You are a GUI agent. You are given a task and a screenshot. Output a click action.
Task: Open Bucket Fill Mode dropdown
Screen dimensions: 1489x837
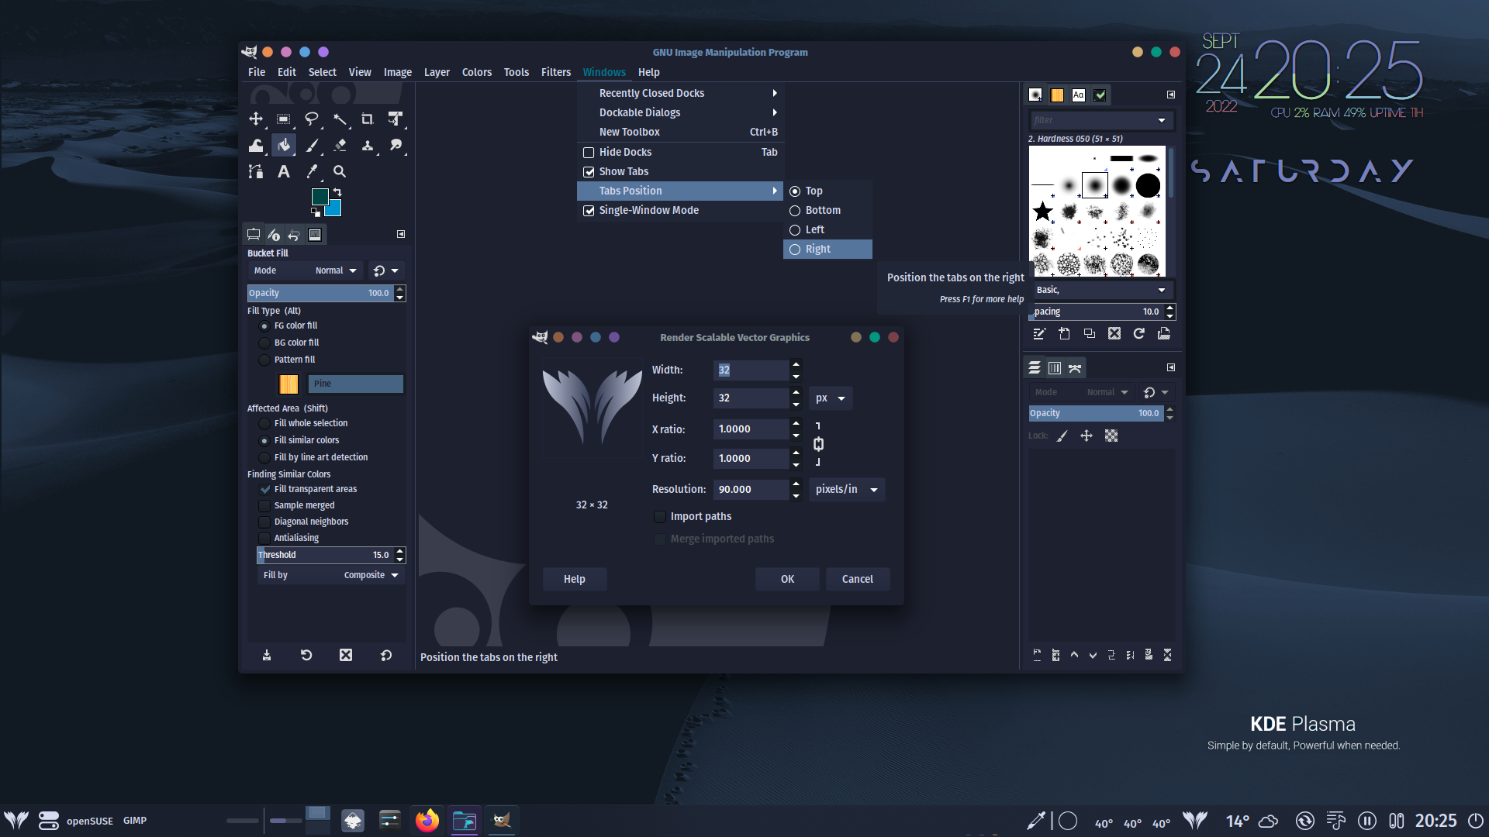(304, 270)
